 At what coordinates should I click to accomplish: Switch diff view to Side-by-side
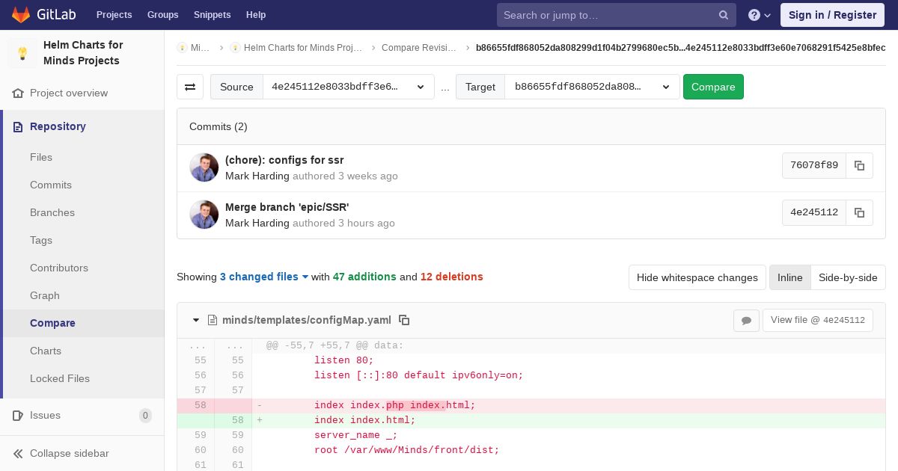(847, 277)
